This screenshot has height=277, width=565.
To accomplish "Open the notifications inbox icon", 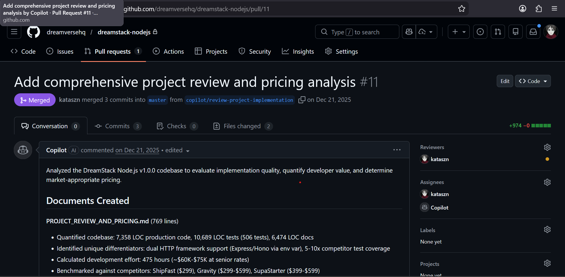I will (x=533, y=32).
